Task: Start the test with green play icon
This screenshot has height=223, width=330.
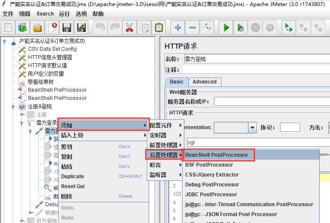Action: point(226,28)
